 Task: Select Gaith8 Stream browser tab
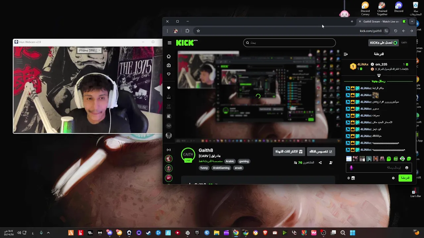tap(382, 21)
